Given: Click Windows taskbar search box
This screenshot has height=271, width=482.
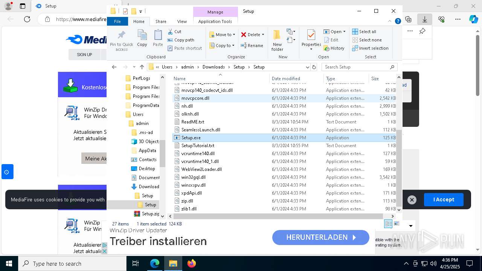Looking at the screenshot, I should (72, 263).
